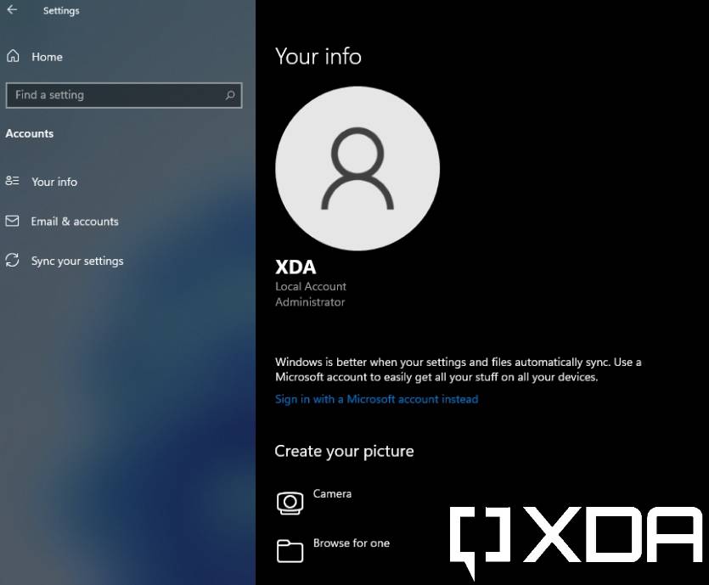The image size is (709, 585).
Task: Open Email & accounts section
Action: coord(75,222)
